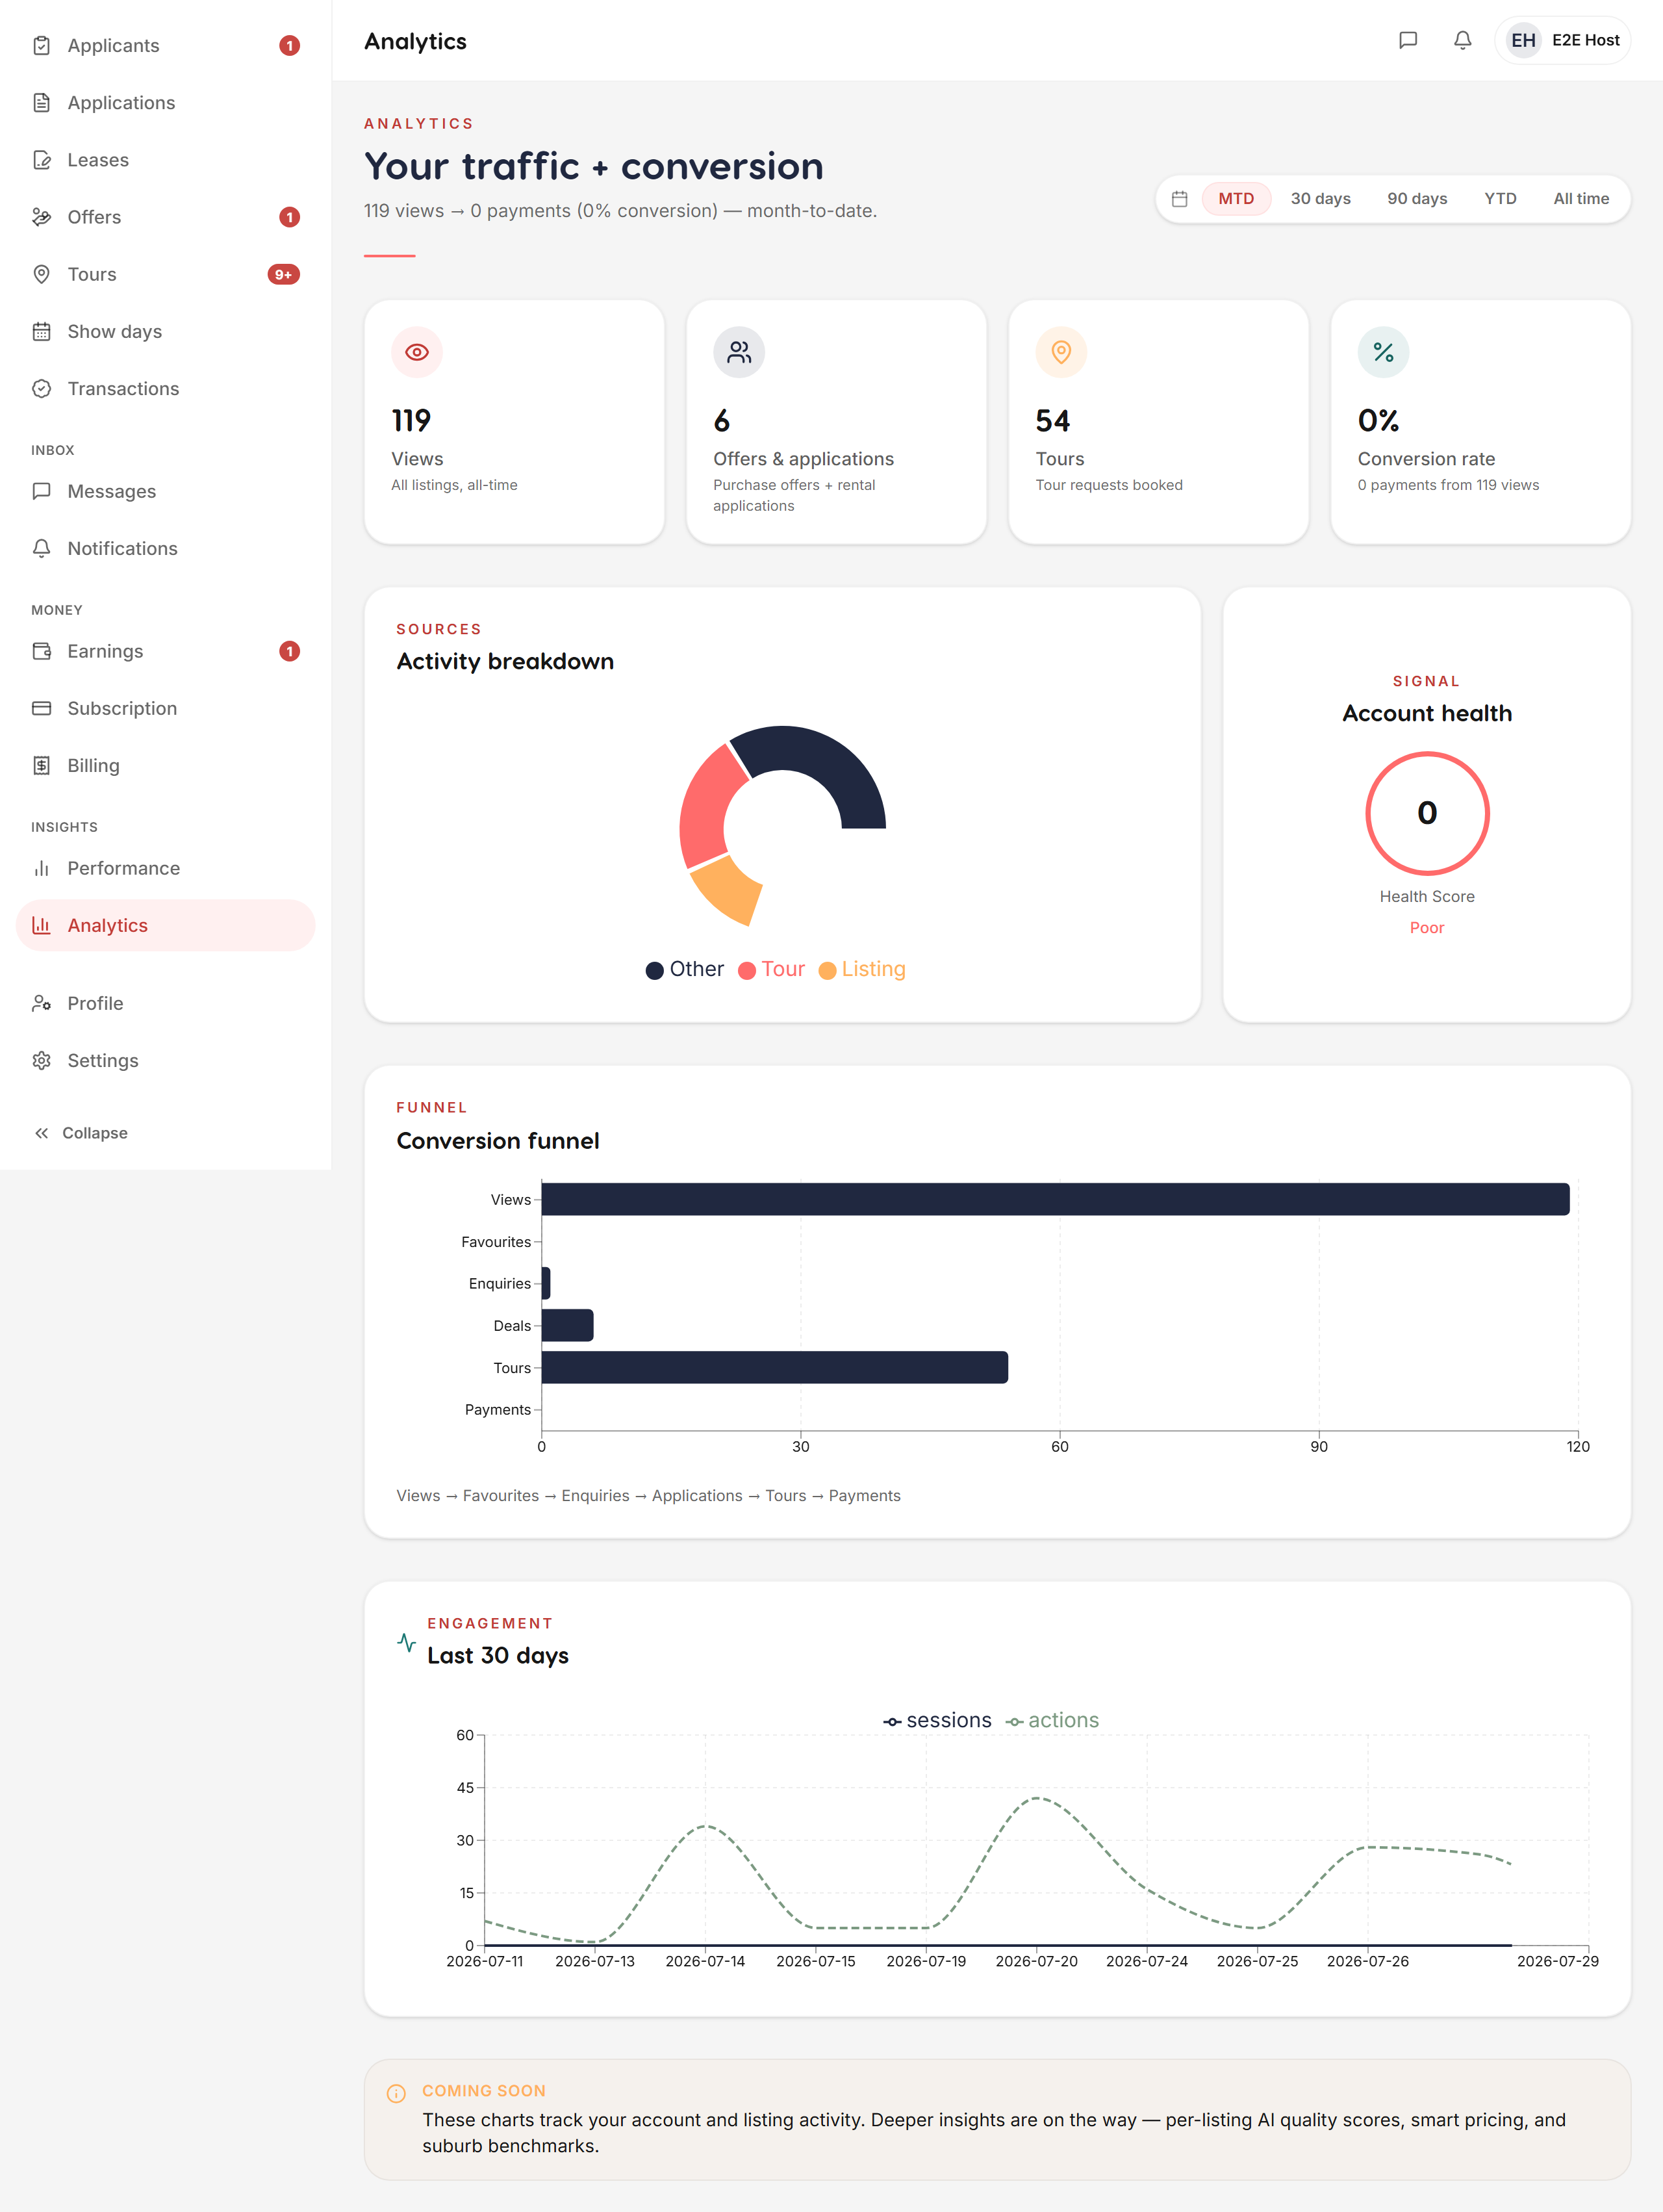Click the Tours bar in conversion funnel
Image resolution: width=1663 pixels, height=2212 pixels.
coord(774,1367)
